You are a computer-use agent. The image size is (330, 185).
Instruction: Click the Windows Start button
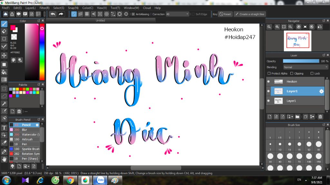6,180
